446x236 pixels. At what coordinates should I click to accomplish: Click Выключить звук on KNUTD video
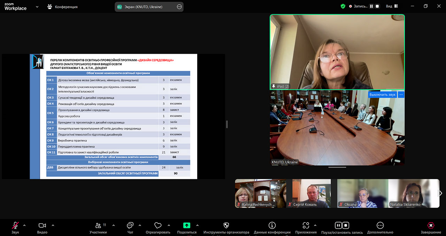click(382, 94)
